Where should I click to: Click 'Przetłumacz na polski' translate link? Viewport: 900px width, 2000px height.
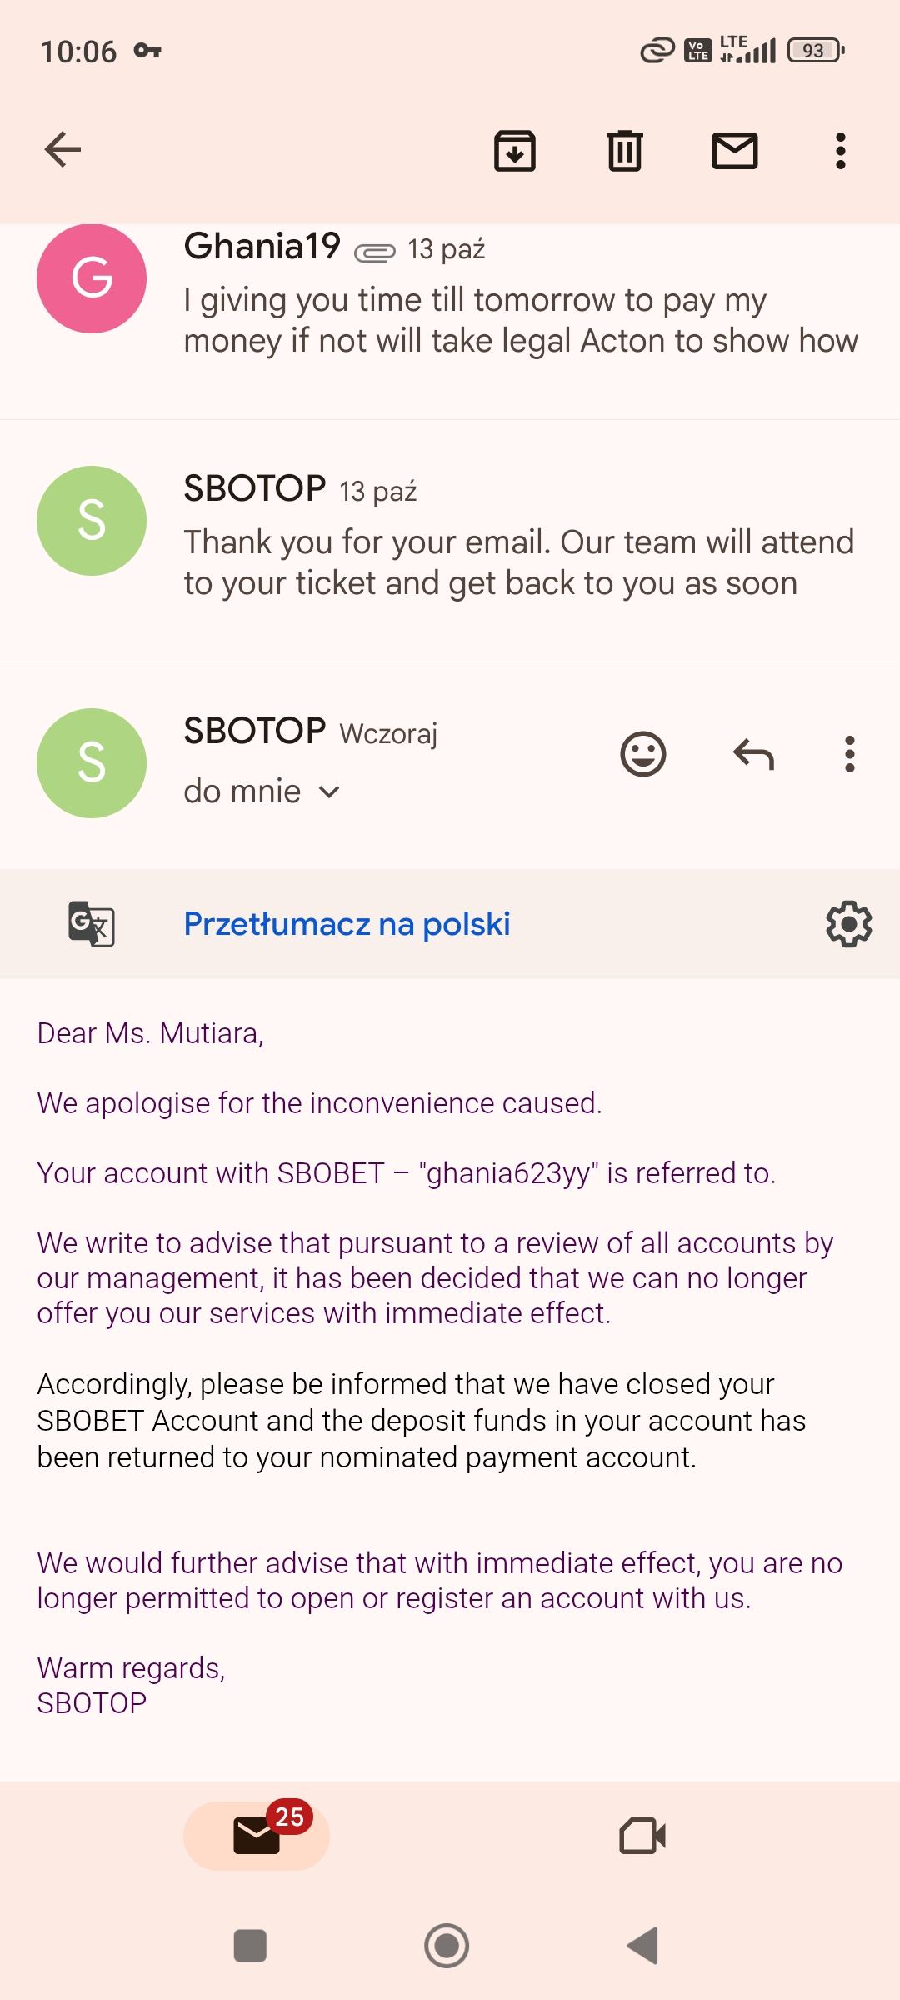(x=347, y=924)
